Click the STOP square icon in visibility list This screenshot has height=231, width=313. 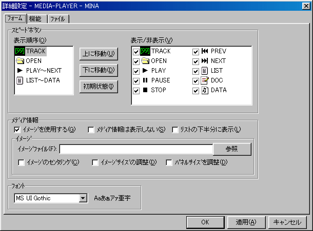point(145,90)
